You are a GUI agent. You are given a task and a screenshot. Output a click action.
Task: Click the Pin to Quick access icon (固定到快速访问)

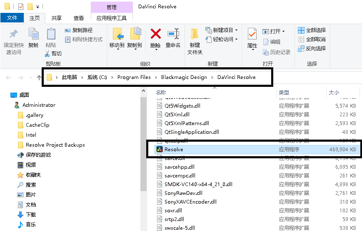[14, 34]
